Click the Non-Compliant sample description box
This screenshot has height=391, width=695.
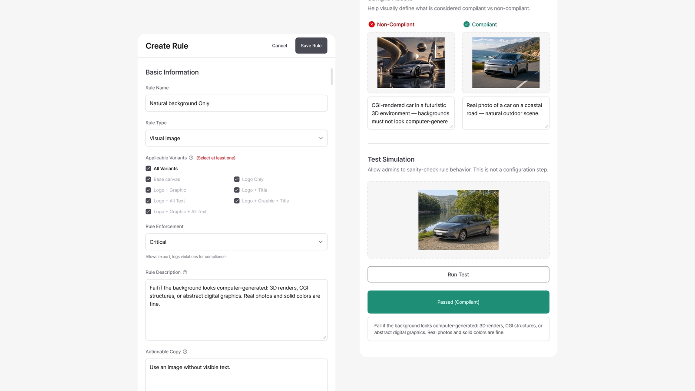pyautogui.click(x=411, y=113)
